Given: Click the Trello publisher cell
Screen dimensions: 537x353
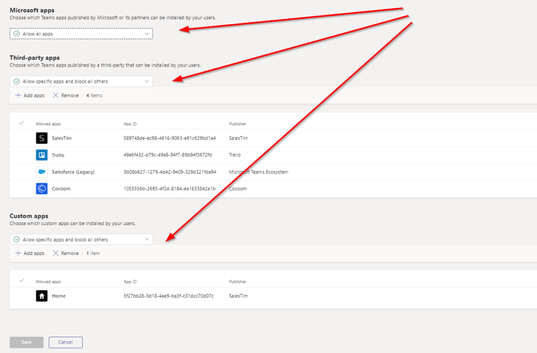Looking at the screenshot, I should [234, 155].
